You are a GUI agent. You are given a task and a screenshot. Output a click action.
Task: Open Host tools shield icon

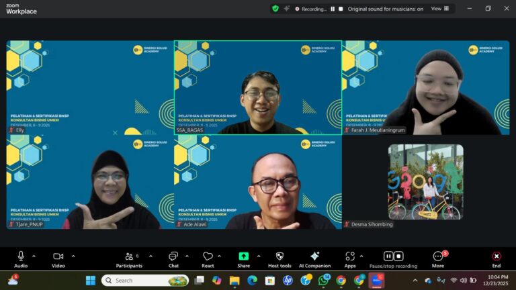coord(279,256)
